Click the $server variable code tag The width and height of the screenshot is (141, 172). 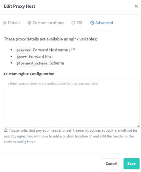tap(24, 50)
